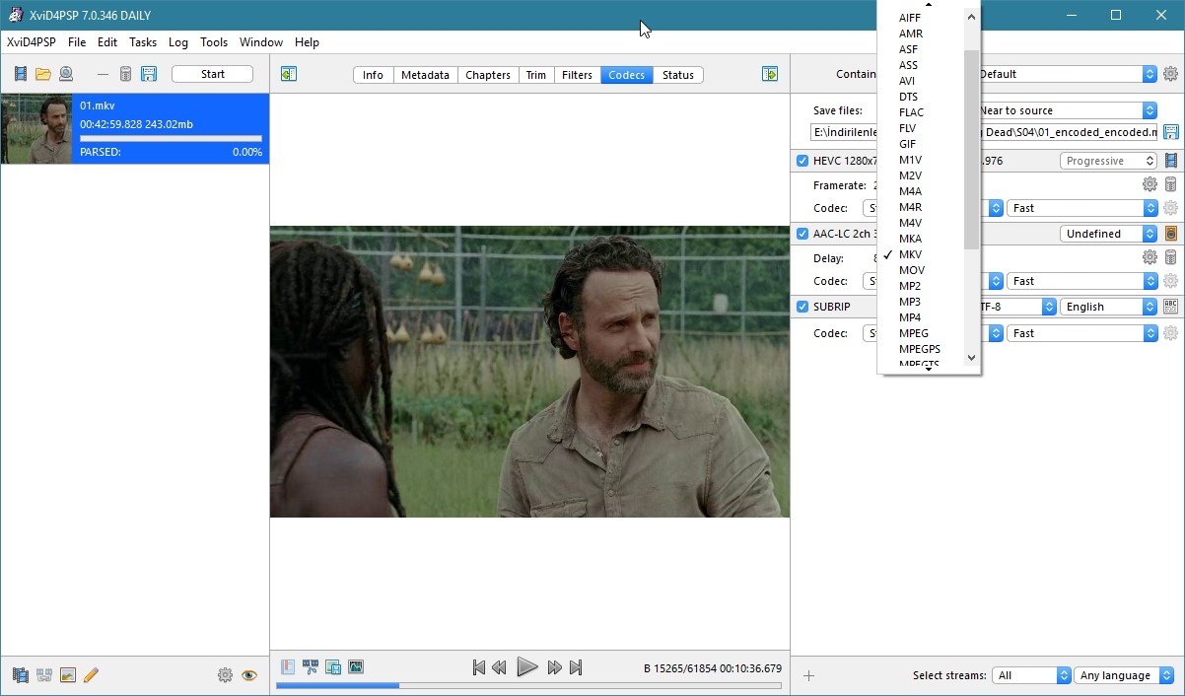The height and width of the screenshot is (696, 1185).
Task: Click the container list scrollbar down arrow
Action: click(971, 358)
